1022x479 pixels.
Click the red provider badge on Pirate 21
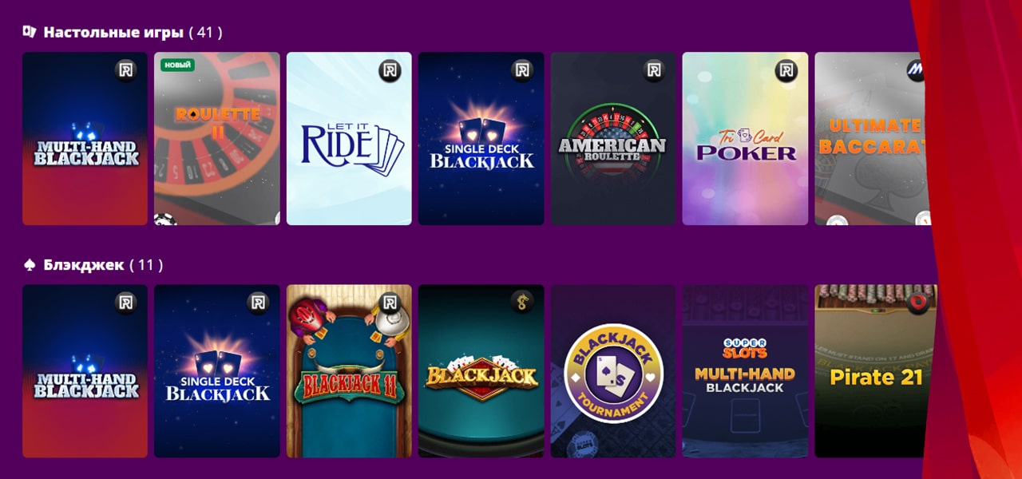tap(917, 303)
